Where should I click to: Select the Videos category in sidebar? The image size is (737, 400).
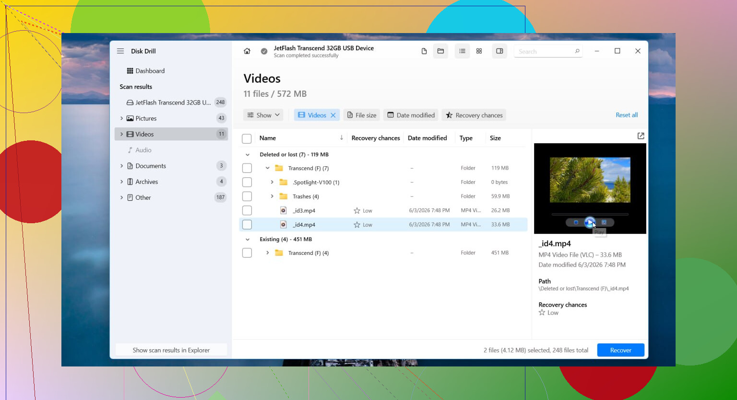pos(171,134)
